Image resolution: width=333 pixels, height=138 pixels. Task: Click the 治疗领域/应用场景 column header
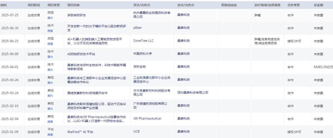pos(267,5)
